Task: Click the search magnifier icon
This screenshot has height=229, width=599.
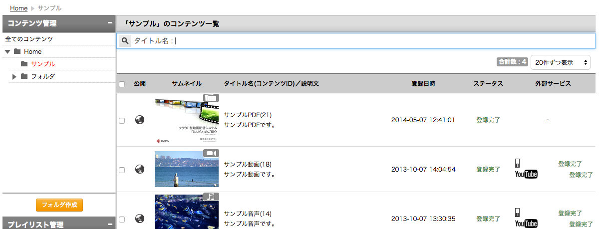Action: coord(125,41)
